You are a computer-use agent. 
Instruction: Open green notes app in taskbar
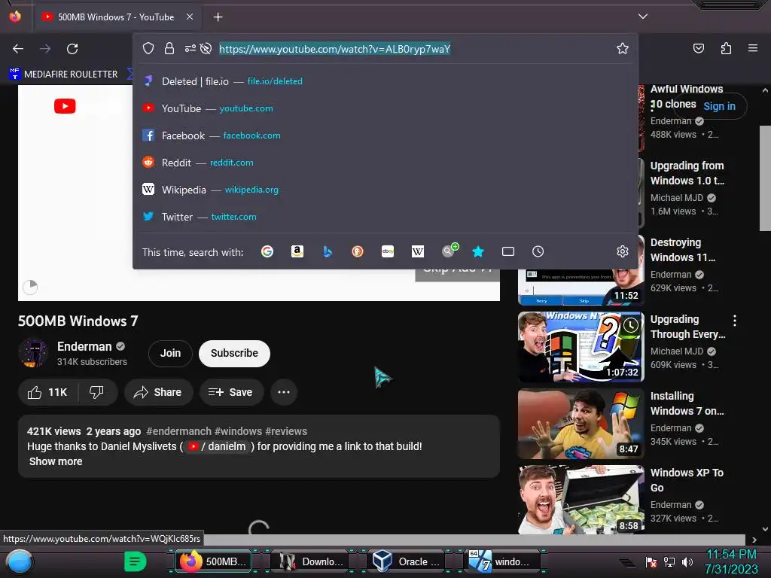pos(135,561)
